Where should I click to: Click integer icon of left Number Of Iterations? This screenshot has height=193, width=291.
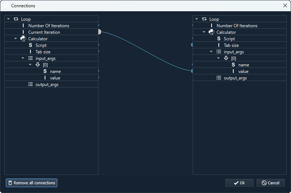pos(23,25)
